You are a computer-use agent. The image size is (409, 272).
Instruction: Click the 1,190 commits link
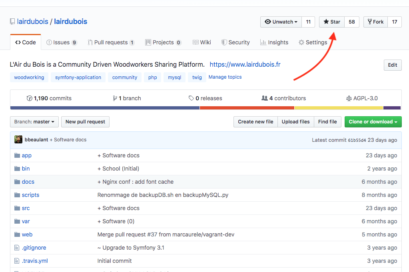point(49,98)
